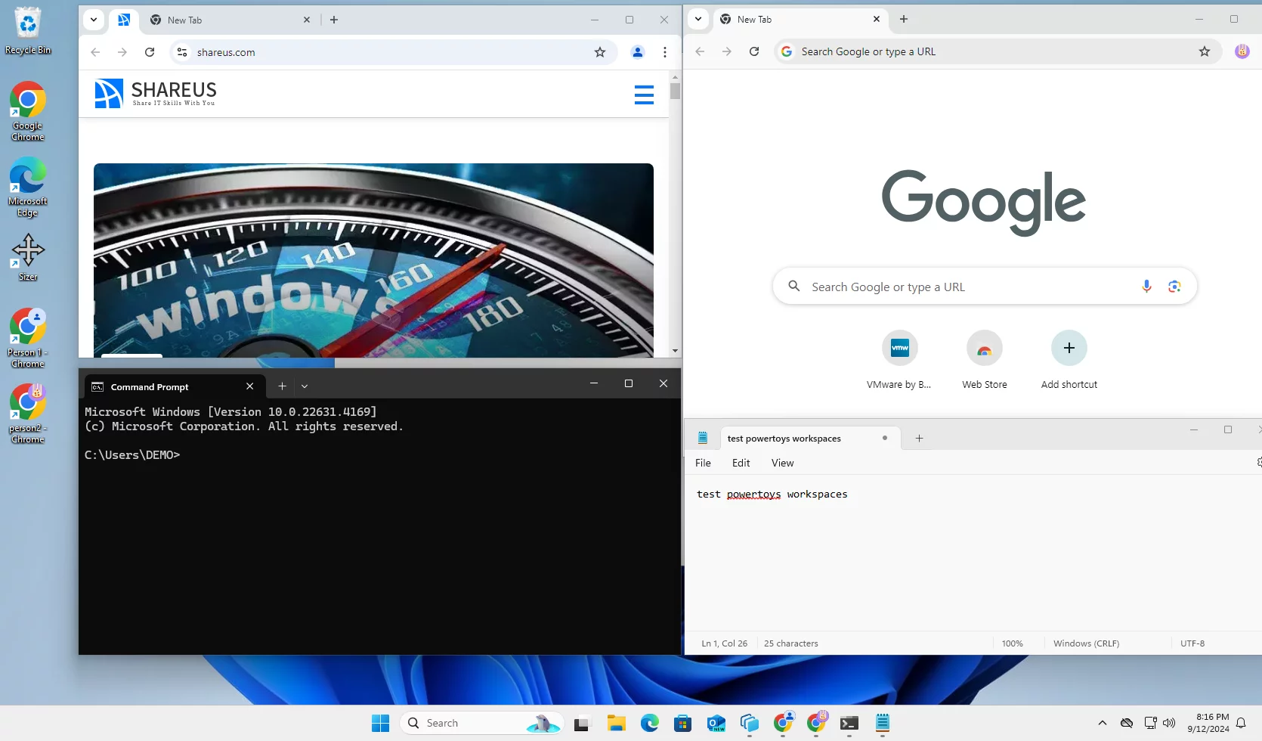Click Ln 1, Col 26 in Notepad status bar
This screenshot has height=741, width=1262.
pos(724,643)
